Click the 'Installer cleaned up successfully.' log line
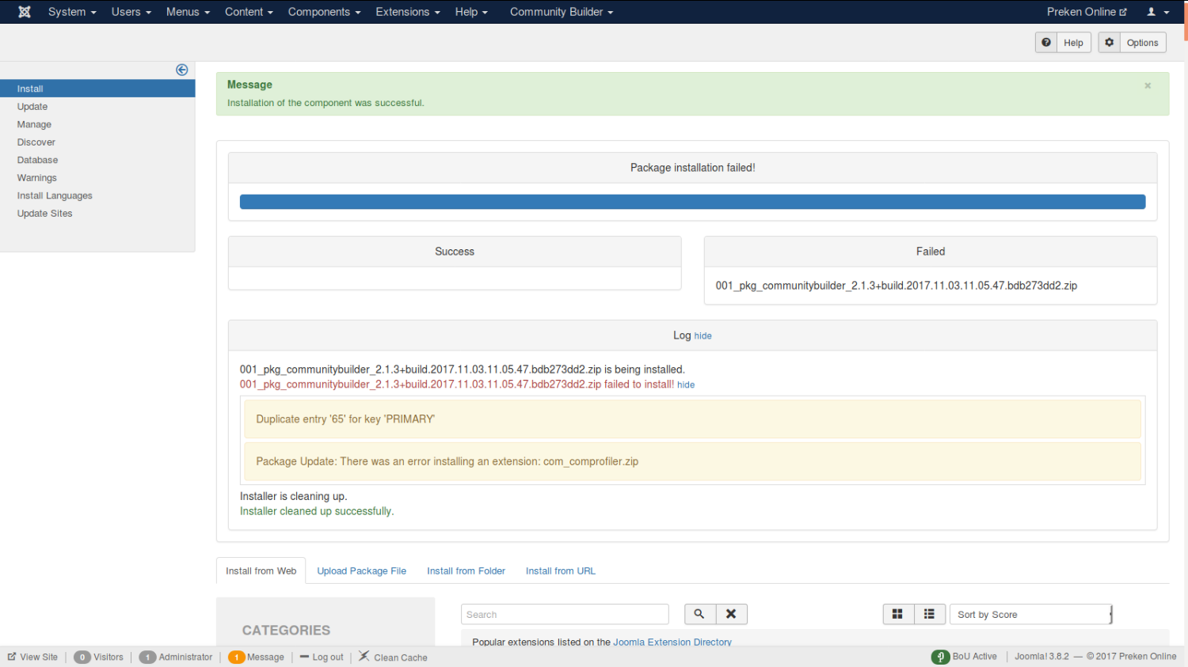1188x667 pixels. (317, 512)
